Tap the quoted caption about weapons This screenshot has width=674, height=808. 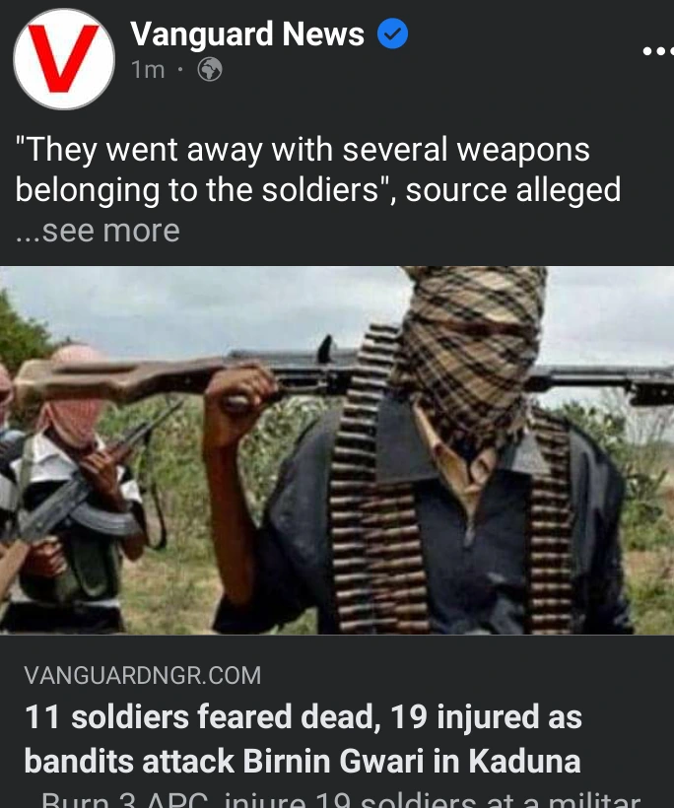(x=318, y=170)
